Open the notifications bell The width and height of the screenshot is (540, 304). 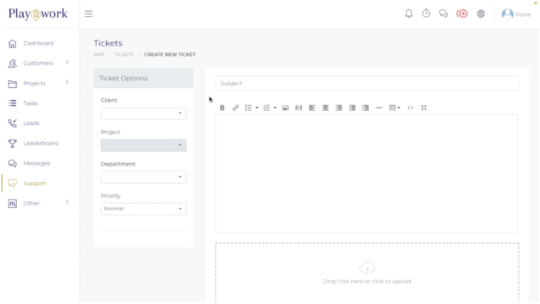coord(408,14)
